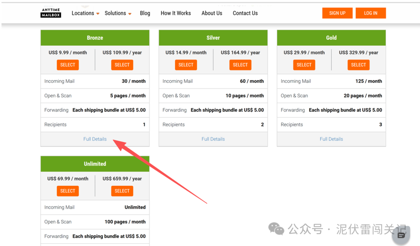
Task: Click 'US$ 164.99 / year' price text
Action: click(x=240, y=53)
